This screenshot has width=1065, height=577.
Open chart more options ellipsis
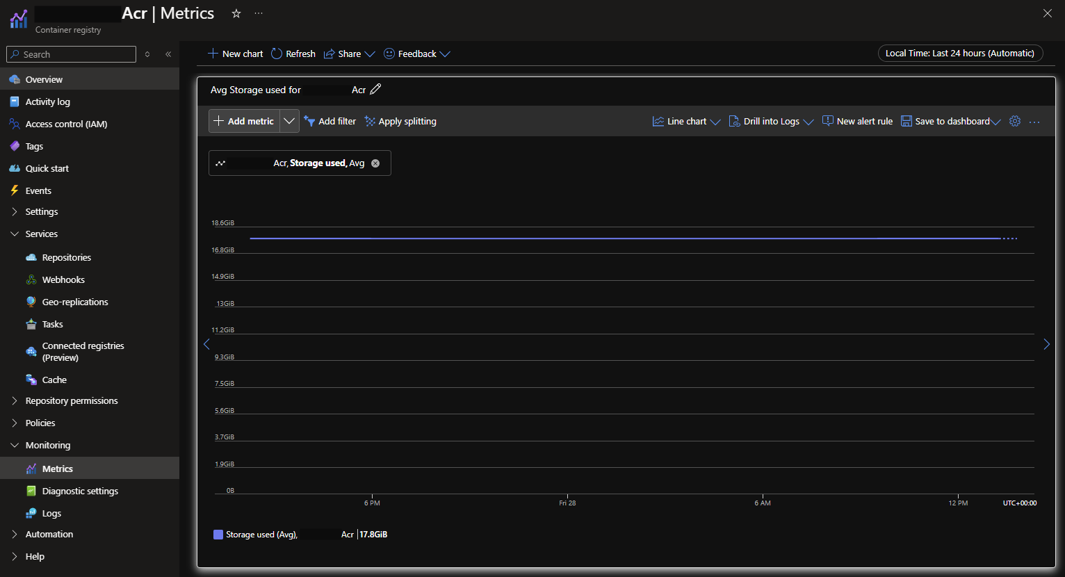[x=1034, y=122]
